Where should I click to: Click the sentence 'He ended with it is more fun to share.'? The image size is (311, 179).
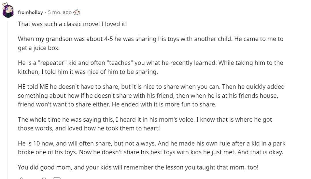coord(164,104)
